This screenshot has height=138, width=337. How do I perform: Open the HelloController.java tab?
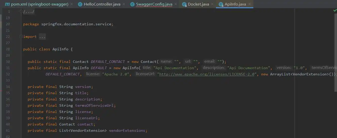tap(102, 4)
